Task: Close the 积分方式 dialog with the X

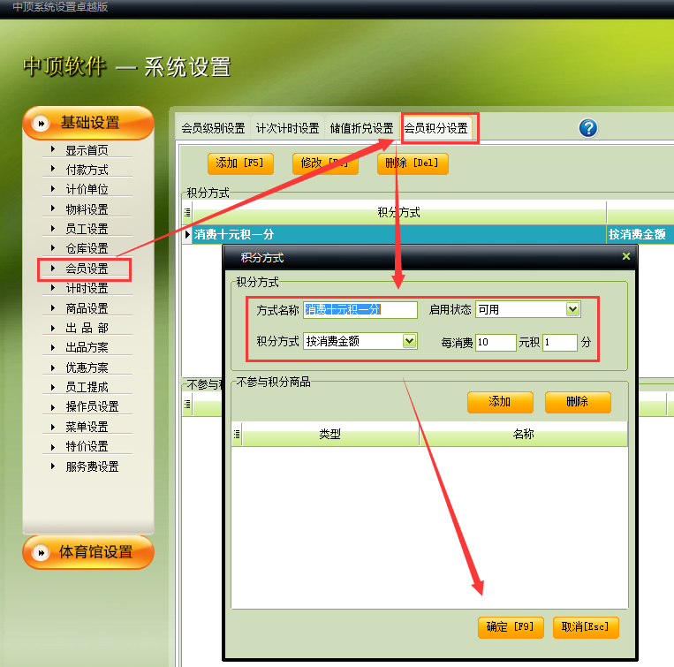Action: coord(625,256)
